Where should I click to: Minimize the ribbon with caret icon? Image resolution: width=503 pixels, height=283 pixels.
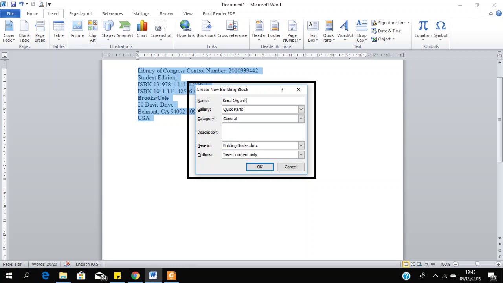coord(491,14)
